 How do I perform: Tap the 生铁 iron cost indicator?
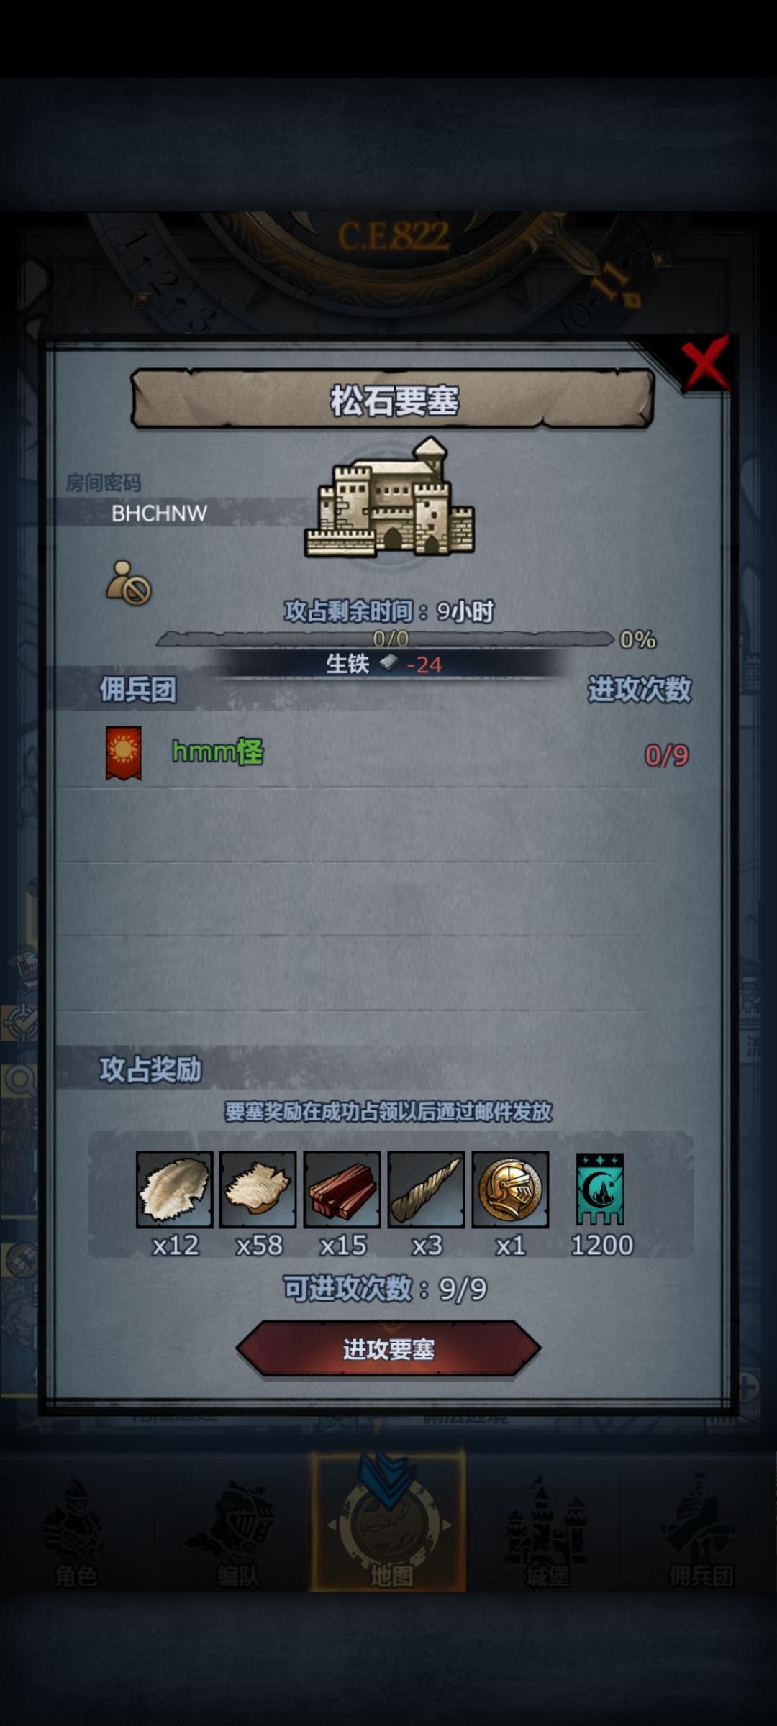pos(385,664)
